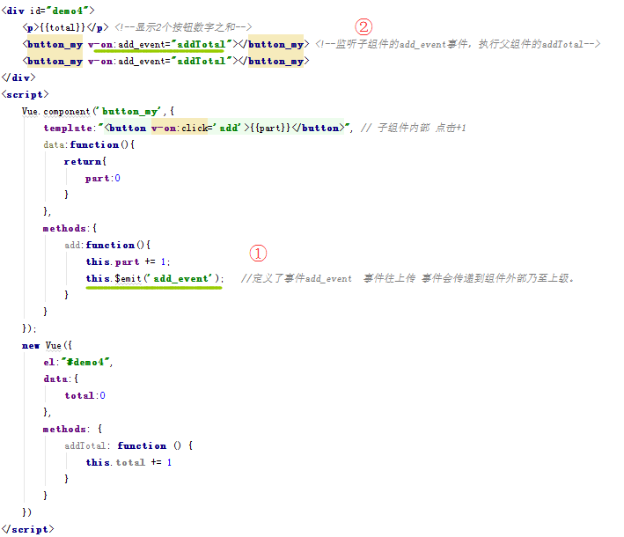The height and width of the screenshot is (537, 624).
Task: Click the "total:0" property
Action: 85,395
